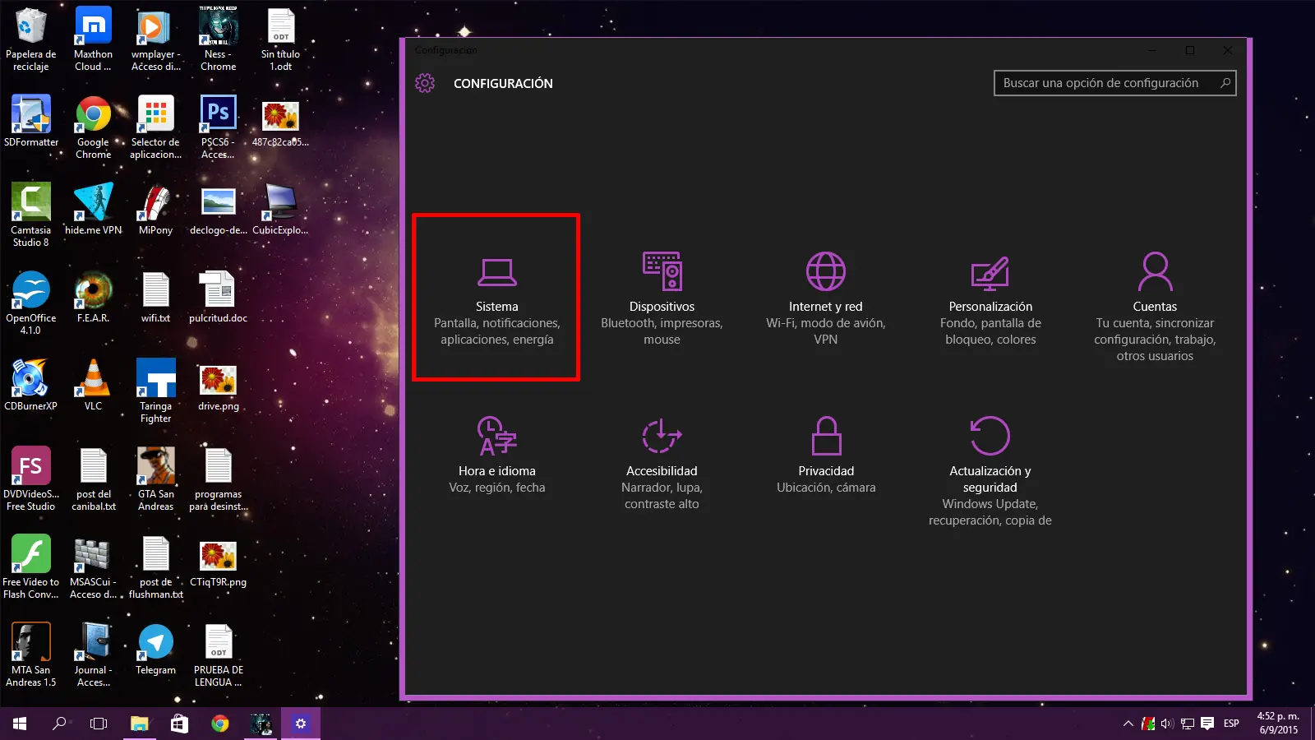Expand hidden icons in the system tray
The height and width of the screenshot is (740, 1315).
pyautogui.click(x=1128, y=724)
